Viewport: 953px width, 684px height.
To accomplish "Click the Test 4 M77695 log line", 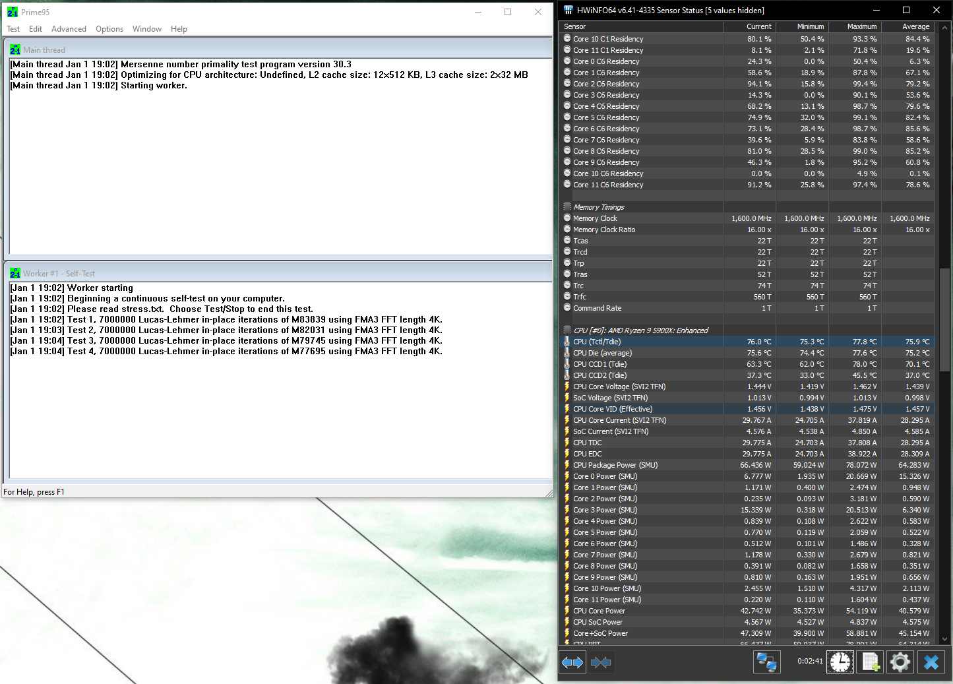I will point(226,351).
